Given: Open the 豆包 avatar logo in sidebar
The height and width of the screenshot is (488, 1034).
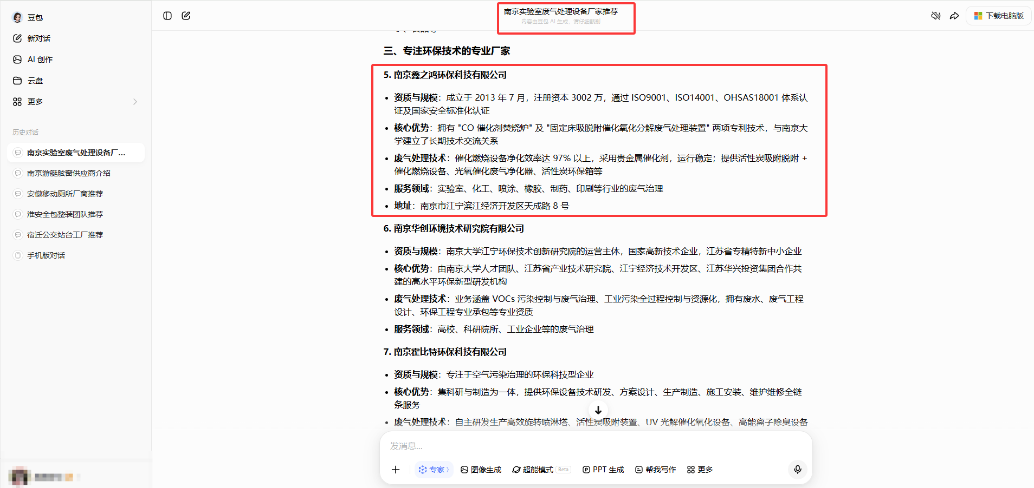Looking at the screenshot, I should (x=17, y=17).
